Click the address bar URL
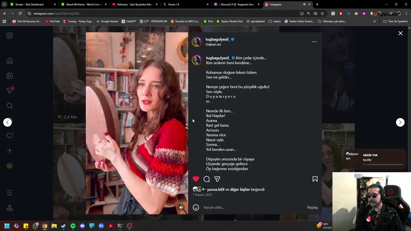Image resolution: width=411 pixels, height=231 pixels. (x=57, y=13)
